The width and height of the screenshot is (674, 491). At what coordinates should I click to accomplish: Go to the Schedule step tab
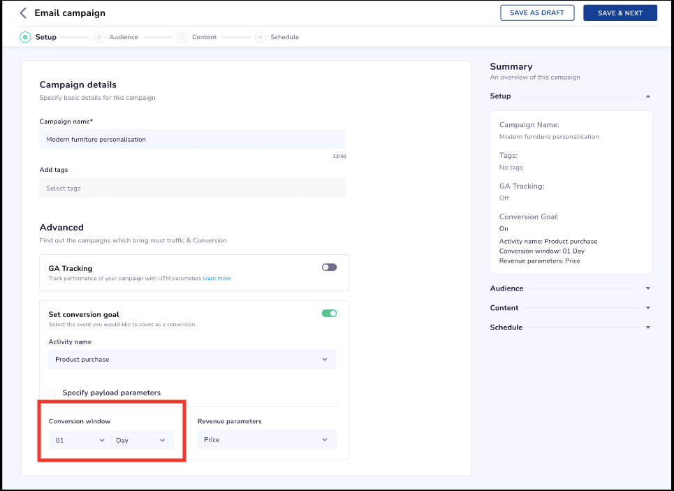point(284,37)
